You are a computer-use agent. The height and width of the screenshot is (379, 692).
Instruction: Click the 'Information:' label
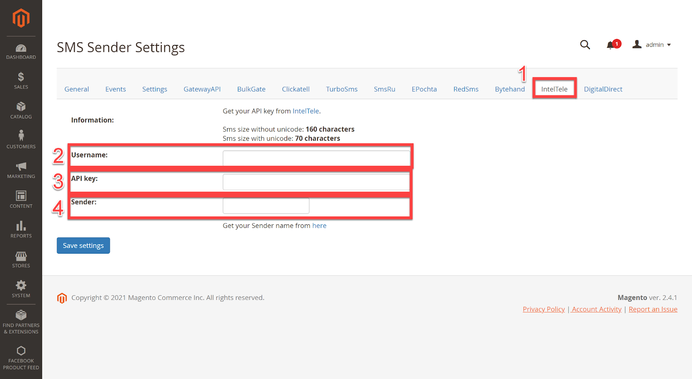tap(93, 120)
